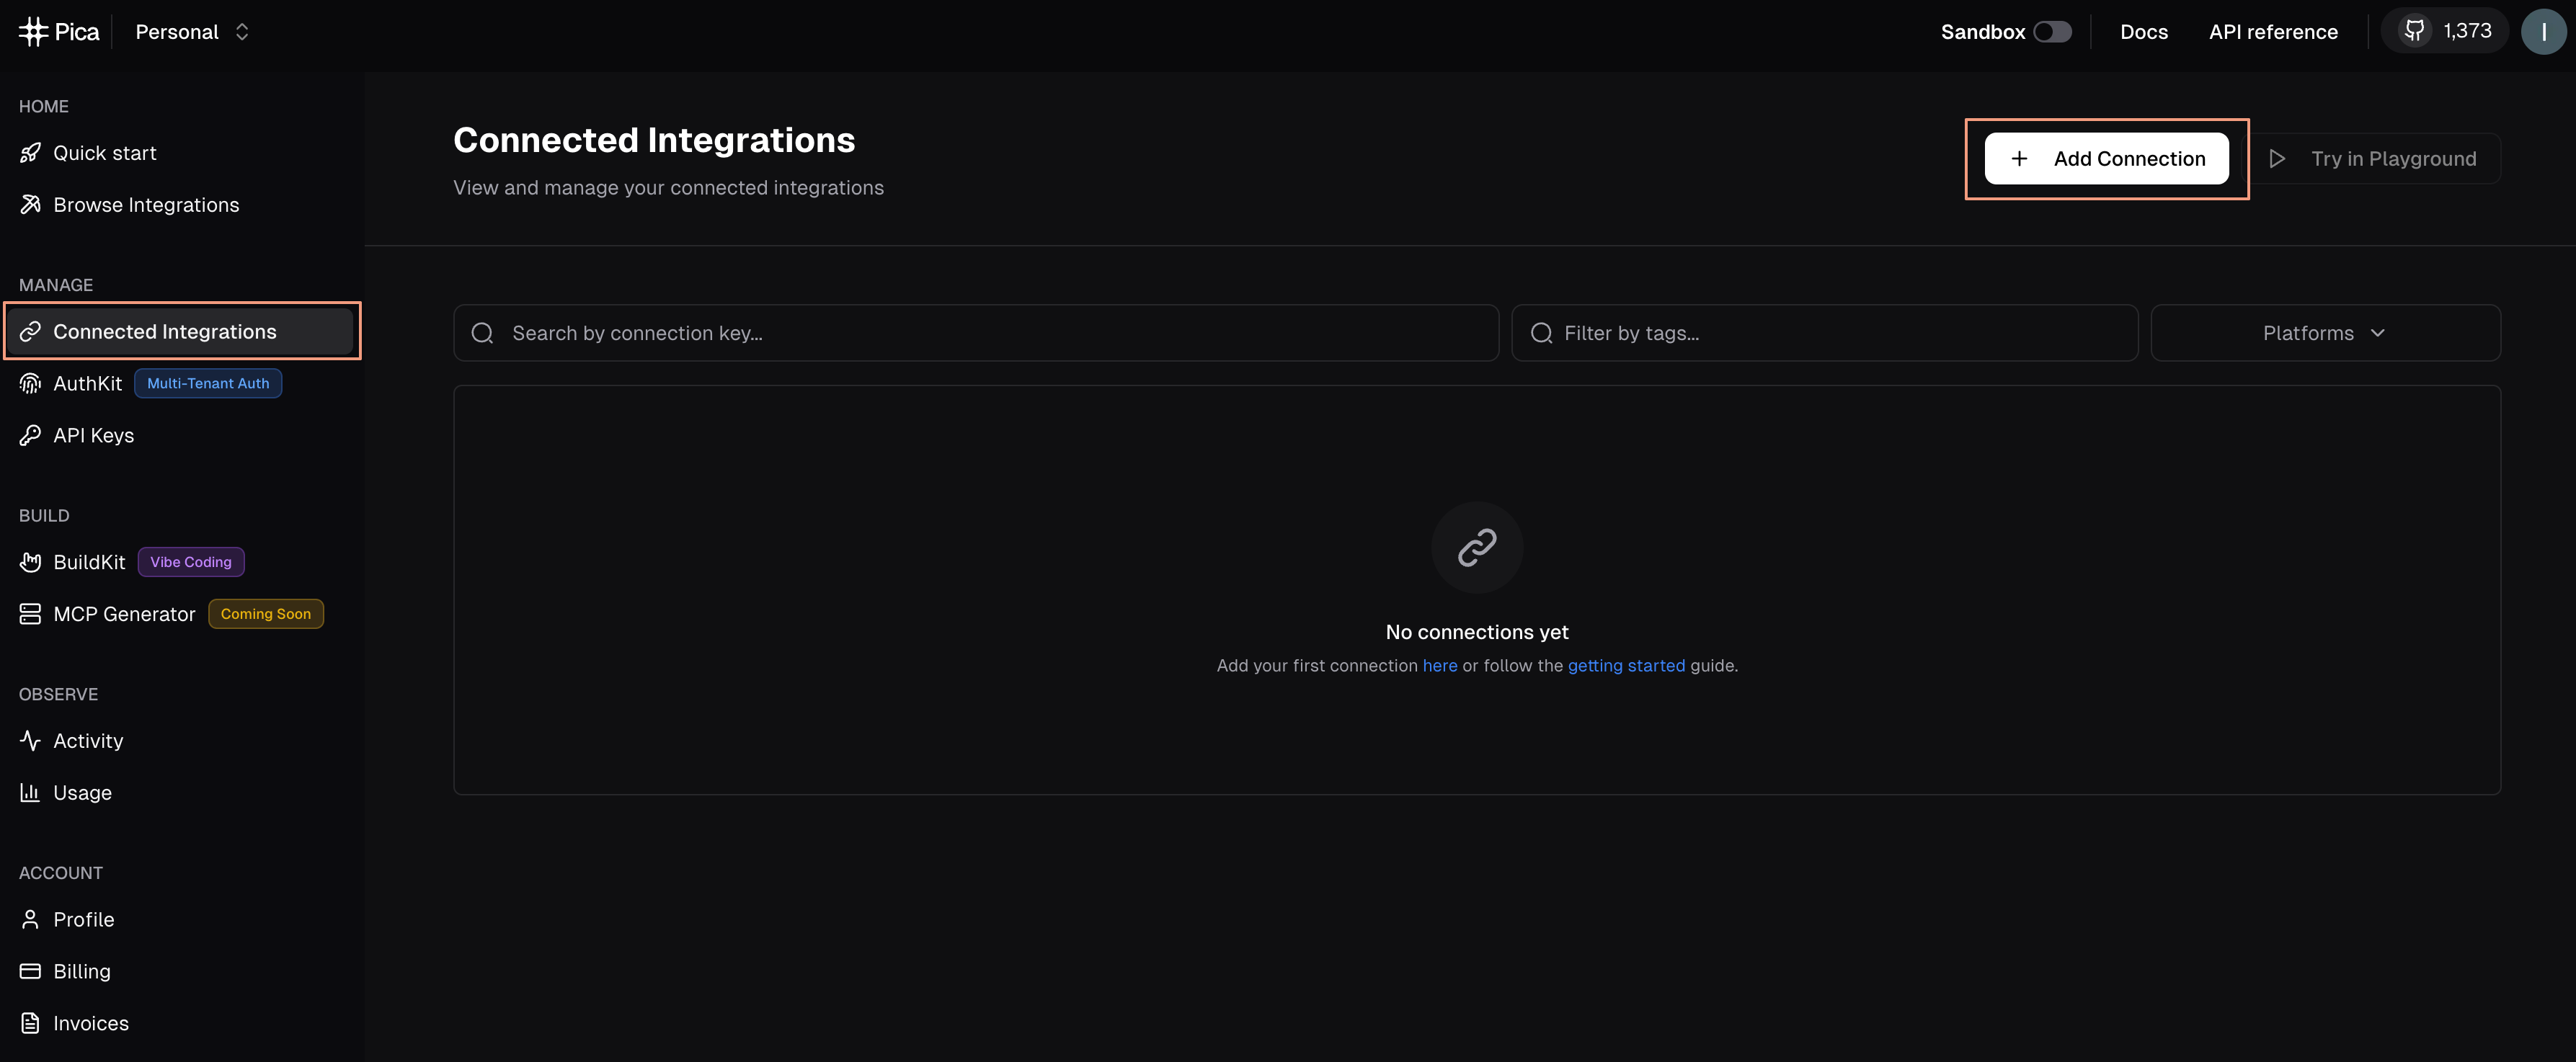Open the Platforms dropdown
The height and width of the screenshot is (1062, 2576).
click(2325, 333)
